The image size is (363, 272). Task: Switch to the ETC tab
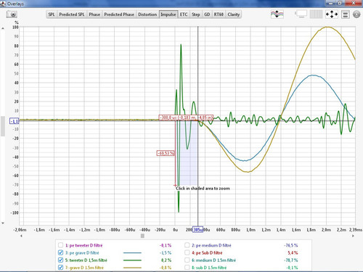coord(184,15)
